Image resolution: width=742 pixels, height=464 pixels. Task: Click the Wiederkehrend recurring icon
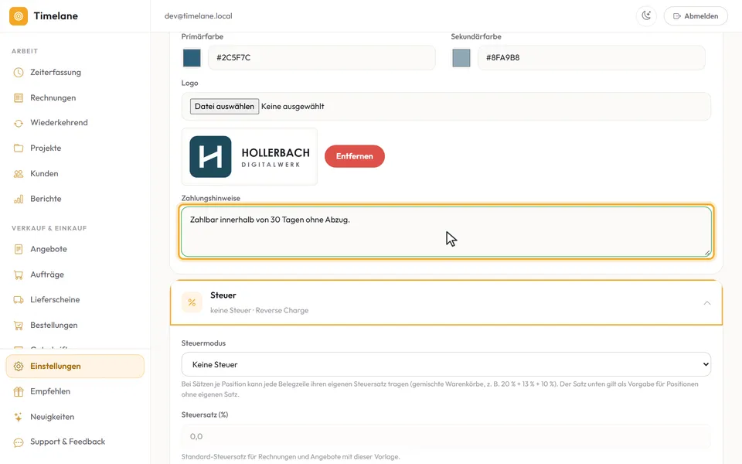19,123
